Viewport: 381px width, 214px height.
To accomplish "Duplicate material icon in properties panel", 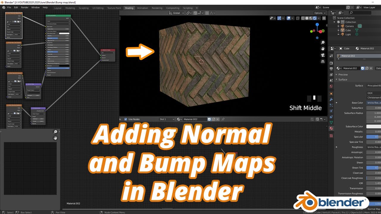I will pos(367,68).
